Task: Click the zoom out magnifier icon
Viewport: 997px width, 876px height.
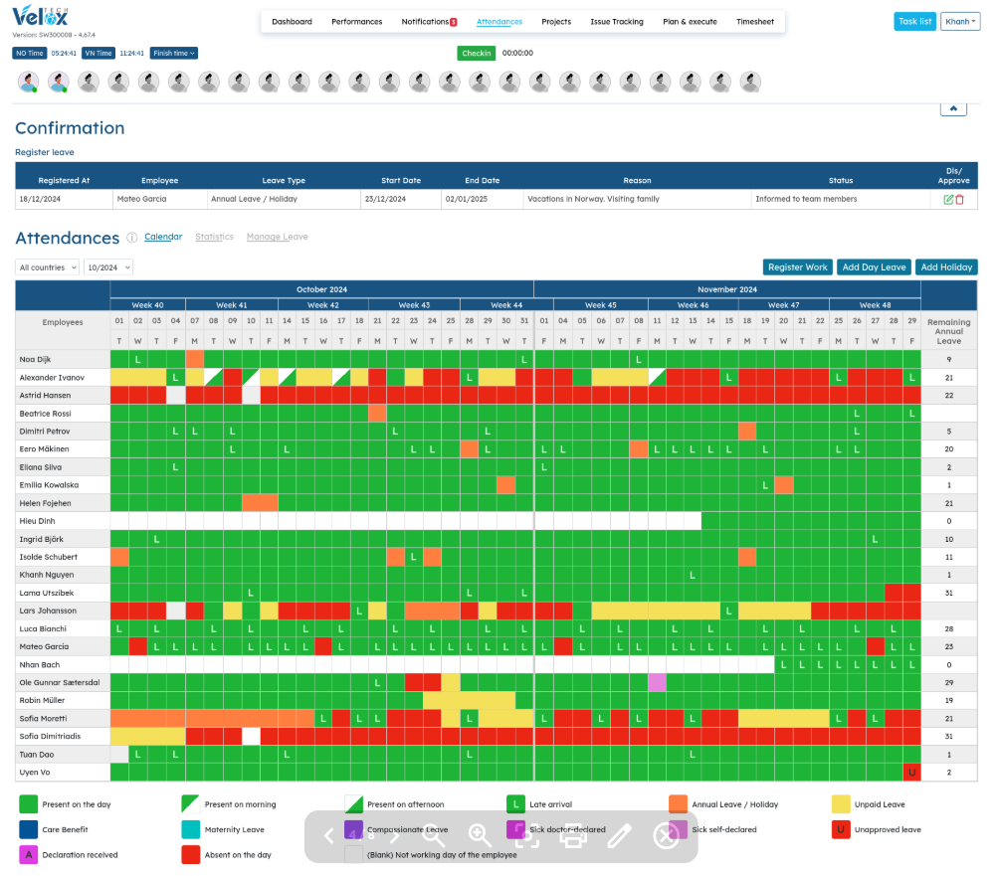Action: [434, 836]
